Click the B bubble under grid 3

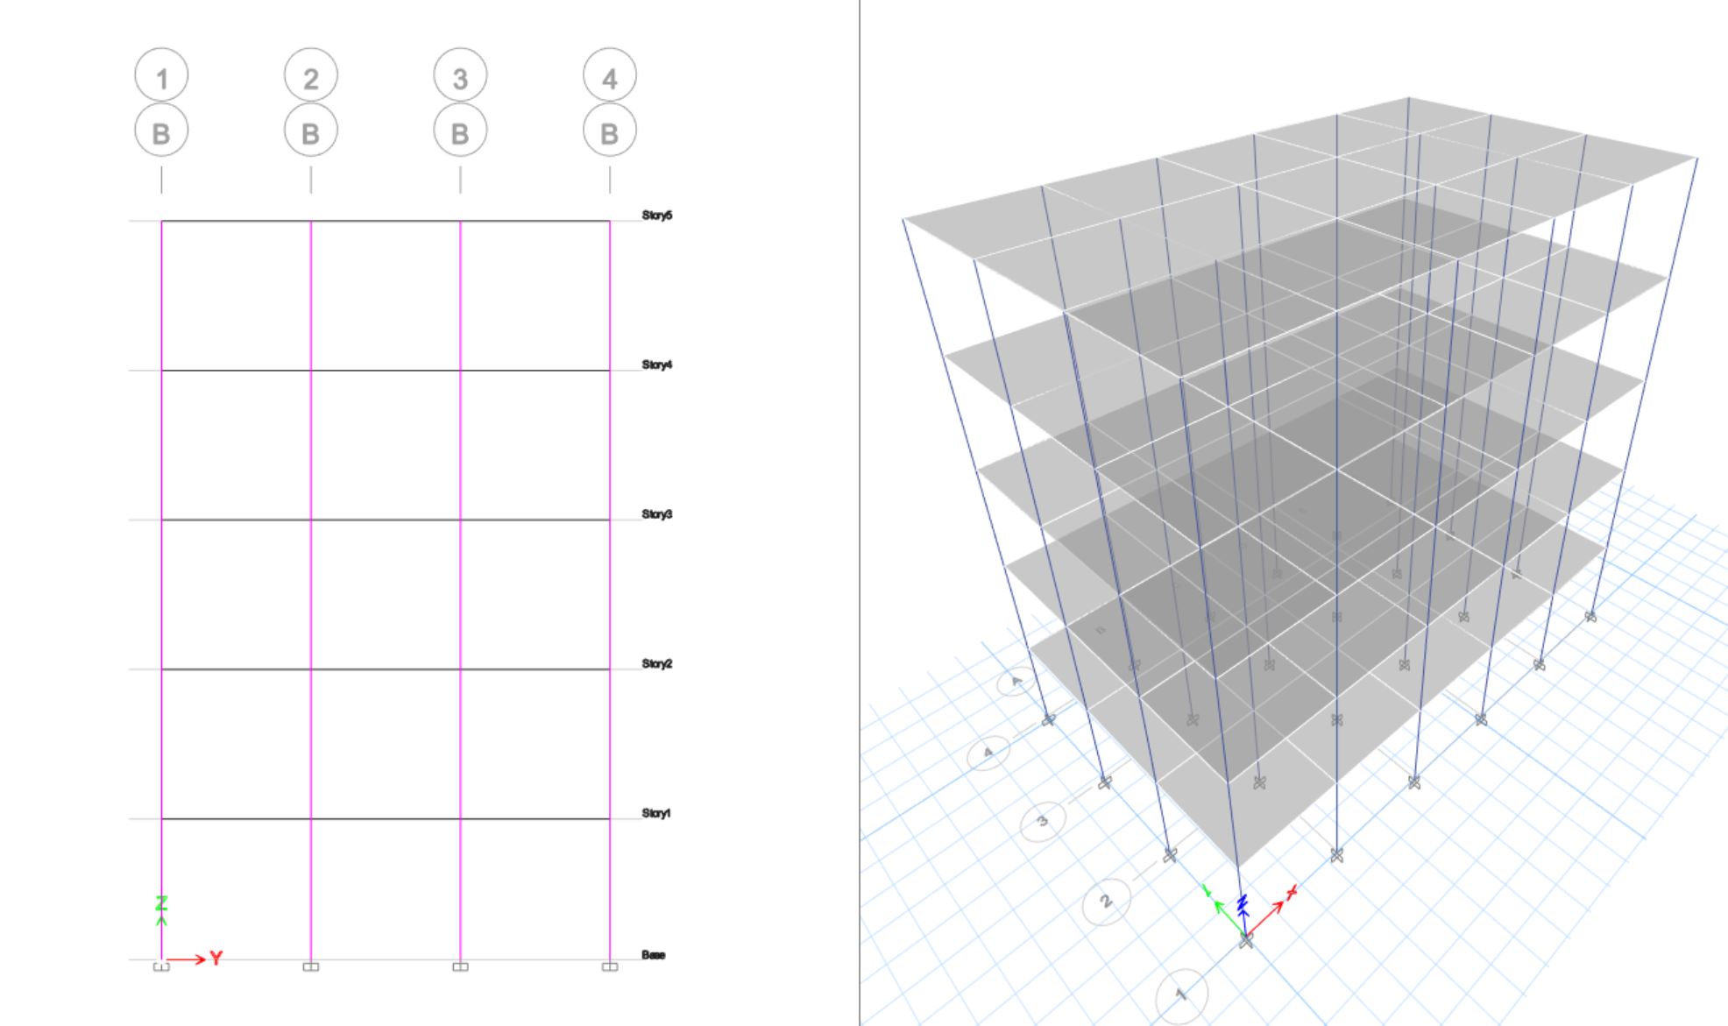coord(460,131)
